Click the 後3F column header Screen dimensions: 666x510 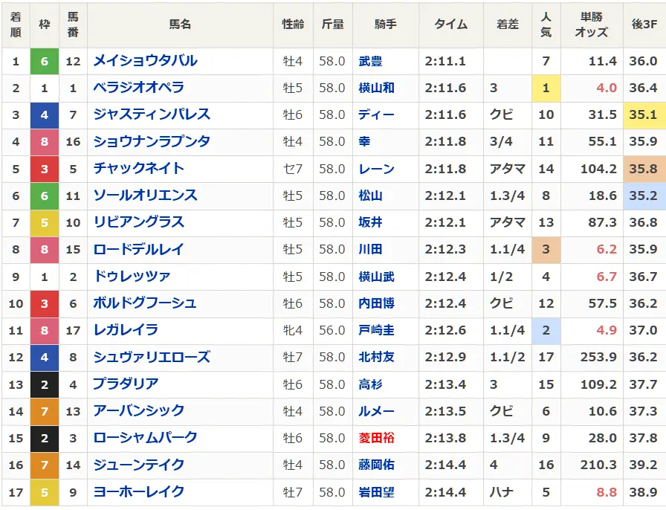click(x=644, y=25)
